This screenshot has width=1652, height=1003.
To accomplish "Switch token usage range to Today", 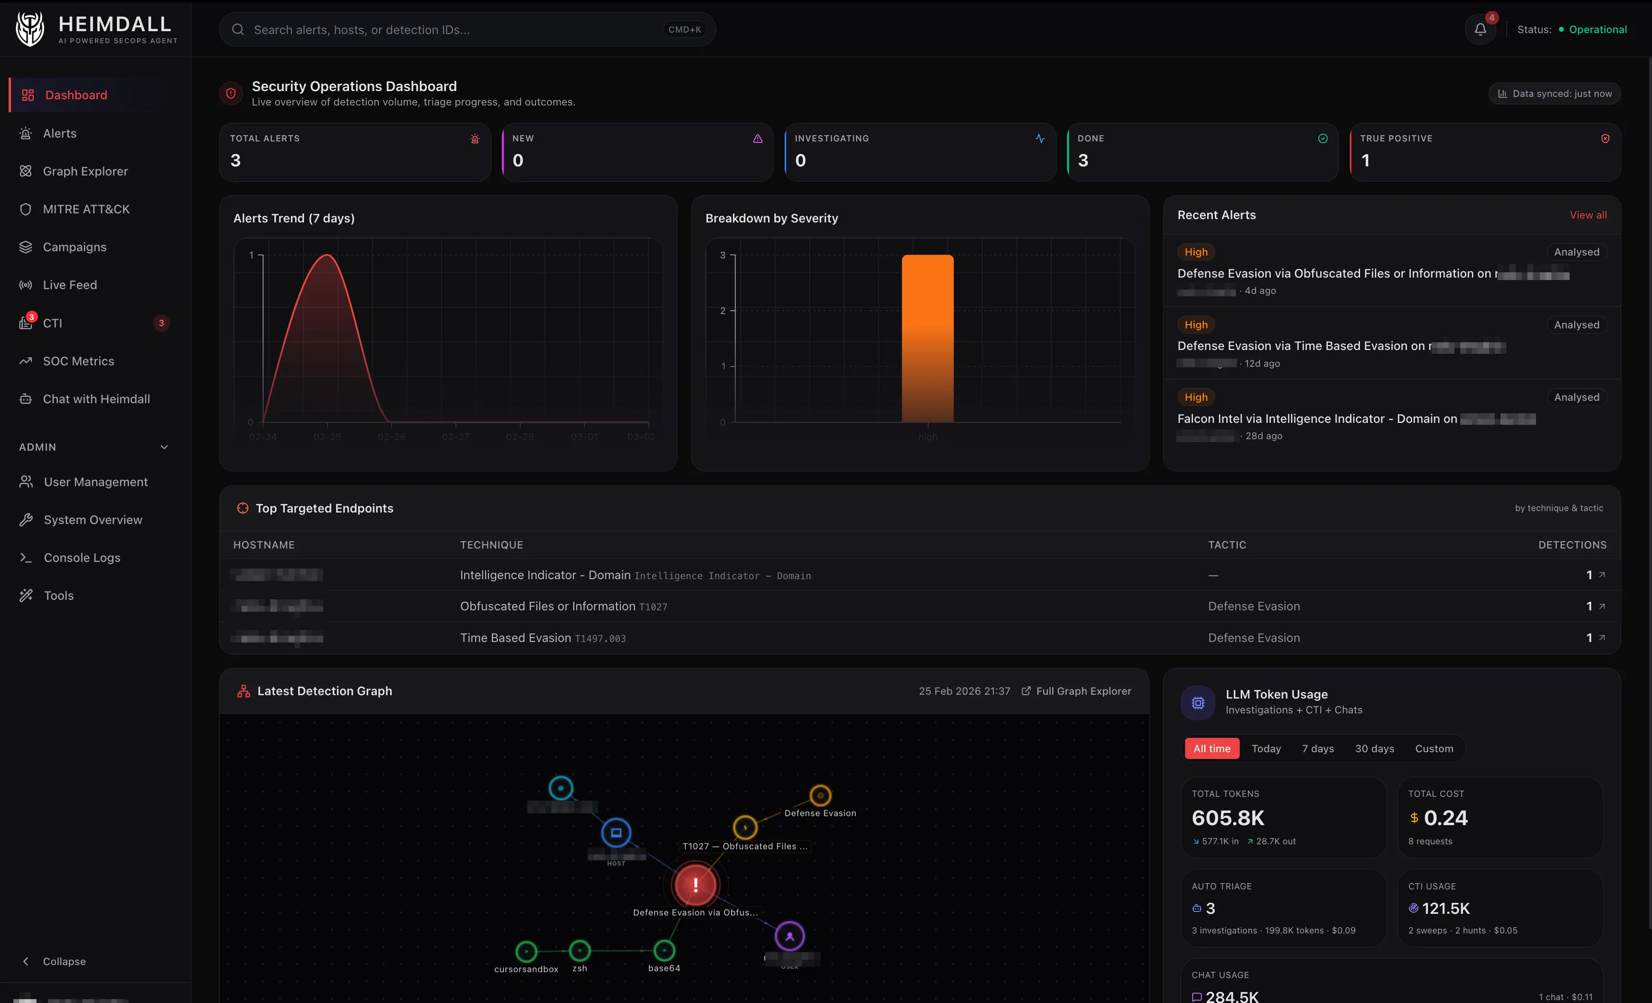I will coord(1266,748).
